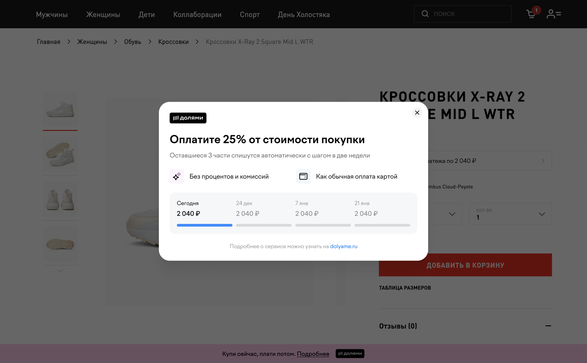Click the Сегодня blue progress bar
This screenshot has height=363, width=587.
point(205,225)
